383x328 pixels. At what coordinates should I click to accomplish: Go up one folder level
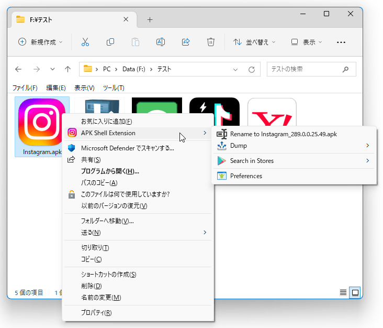coord(67,69)
